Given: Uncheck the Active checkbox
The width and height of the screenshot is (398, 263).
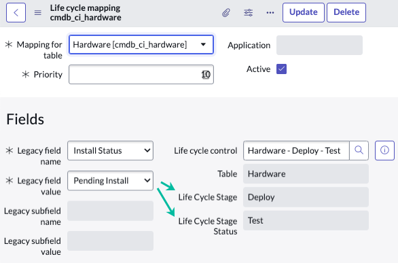Looking at the screenshot, I should click(x=281, y=69).
